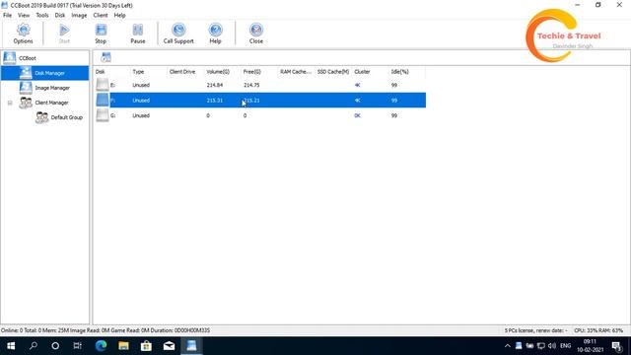Open the Disk menu

(60, 16)
